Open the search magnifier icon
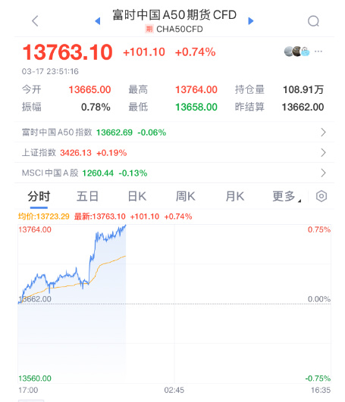Screen dimensions: 345x402 click(313, 21)
